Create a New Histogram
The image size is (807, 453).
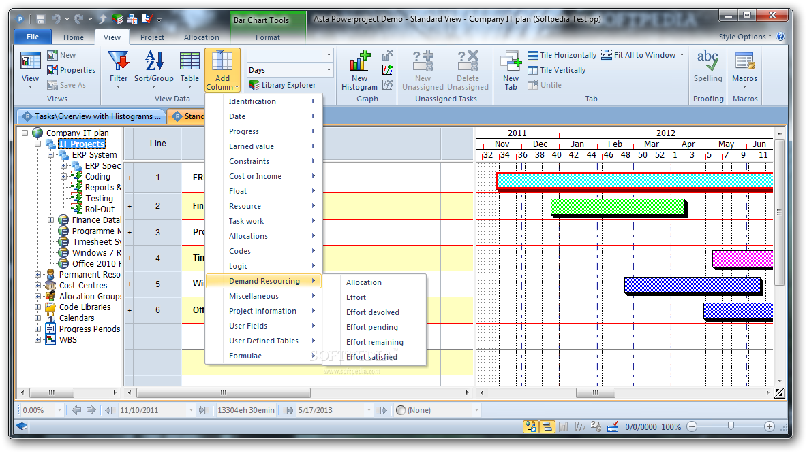[x=359, y=70]
